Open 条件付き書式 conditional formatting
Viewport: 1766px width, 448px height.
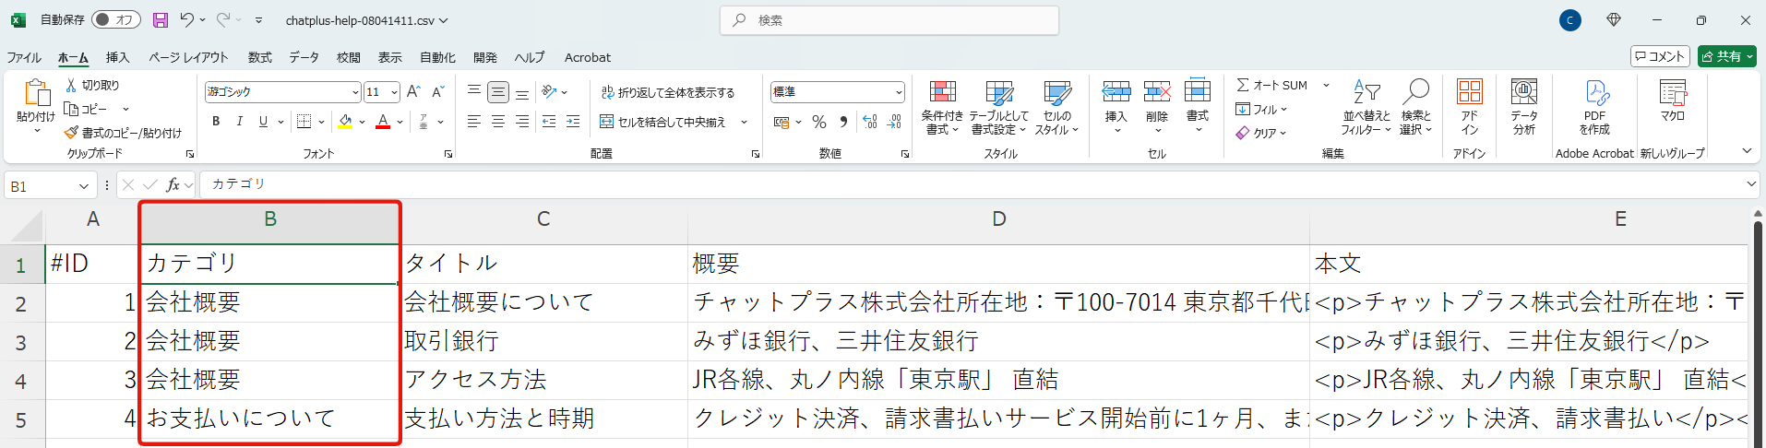click(942, 108)
